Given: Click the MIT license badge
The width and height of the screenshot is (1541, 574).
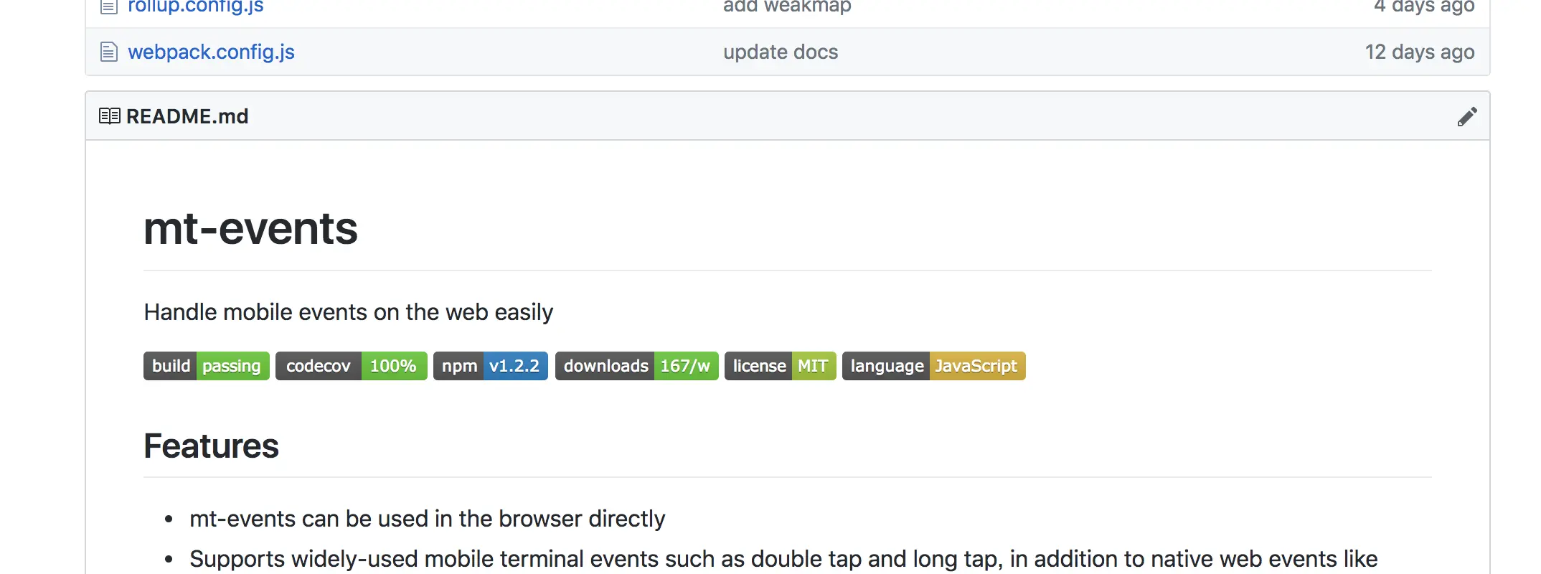Looking at the screenshot, I should [781, 366].
